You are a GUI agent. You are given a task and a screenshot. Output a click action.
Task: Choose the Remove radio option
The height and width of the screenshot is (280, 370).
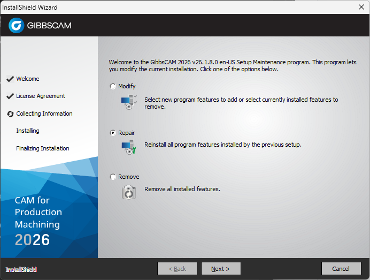(x=113, y=177)
